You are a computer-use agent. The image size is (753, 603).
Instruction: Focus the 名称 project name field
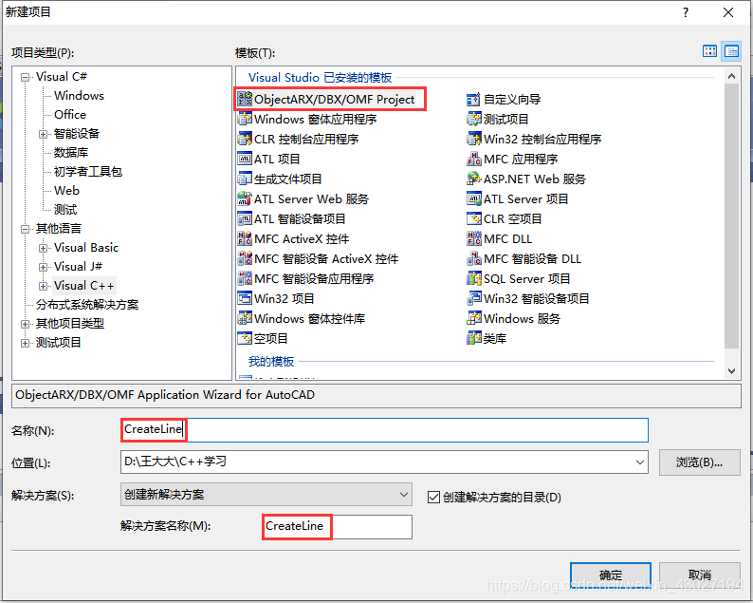[x=384, y=430]
